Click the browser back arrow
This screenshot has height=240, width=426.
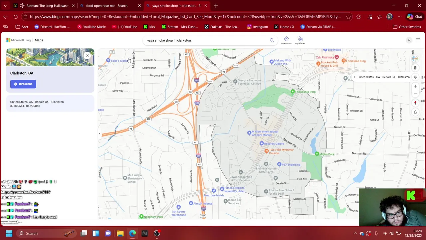coord(6,17)
